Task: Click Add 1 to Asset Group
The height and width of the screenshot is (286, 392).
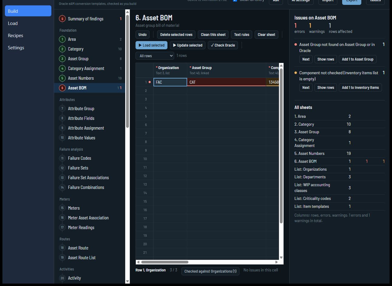Action: click(x=358, y=59)
